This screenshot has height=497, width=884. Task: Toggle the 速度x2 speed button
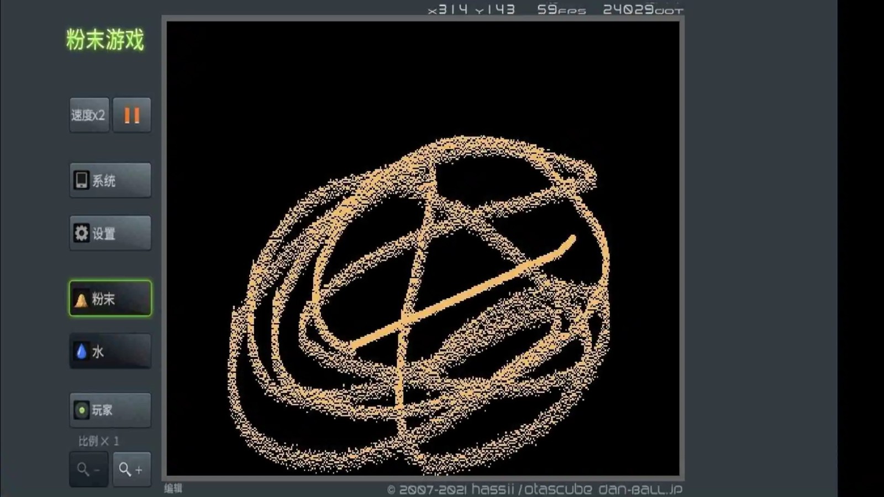pos(88,115)
